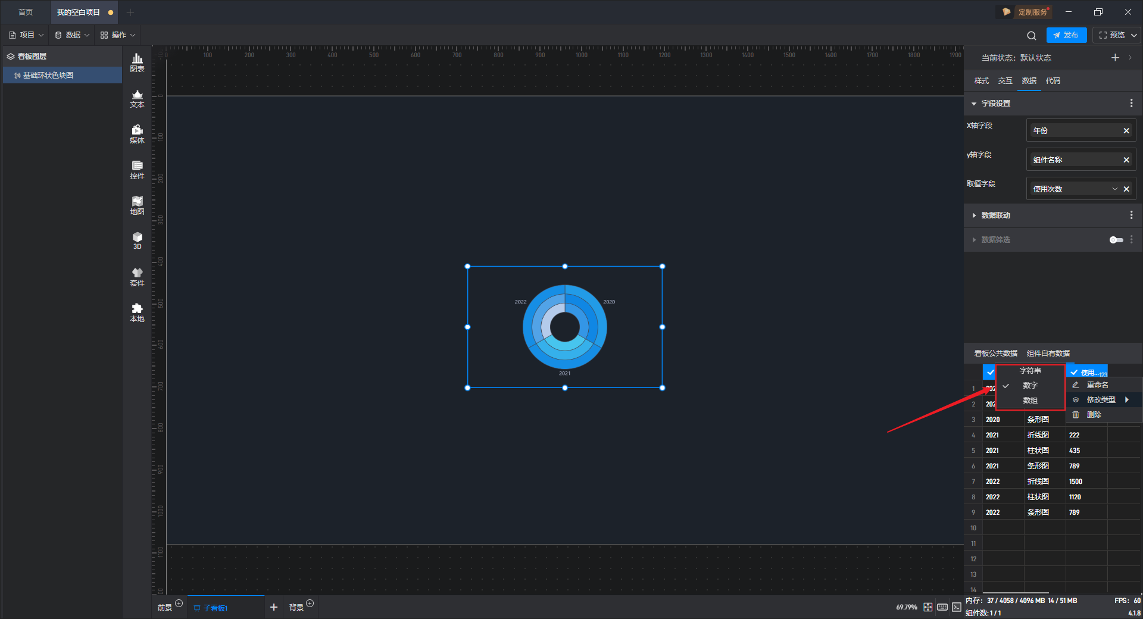Screen dimensions: 1143x619
Task: Click the 预览 preview button
Action: 1111,35
